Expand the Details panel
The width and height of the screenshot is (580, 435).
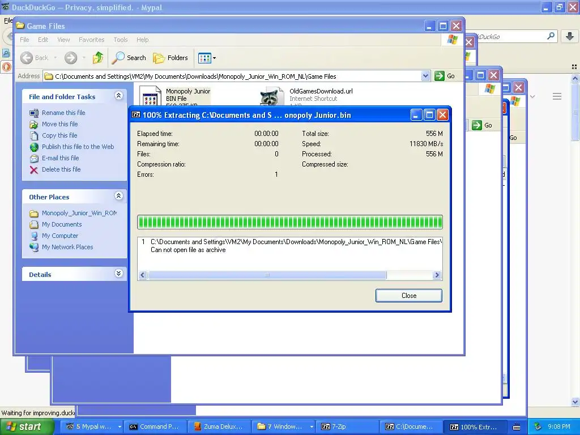click(x=119, y=274)
